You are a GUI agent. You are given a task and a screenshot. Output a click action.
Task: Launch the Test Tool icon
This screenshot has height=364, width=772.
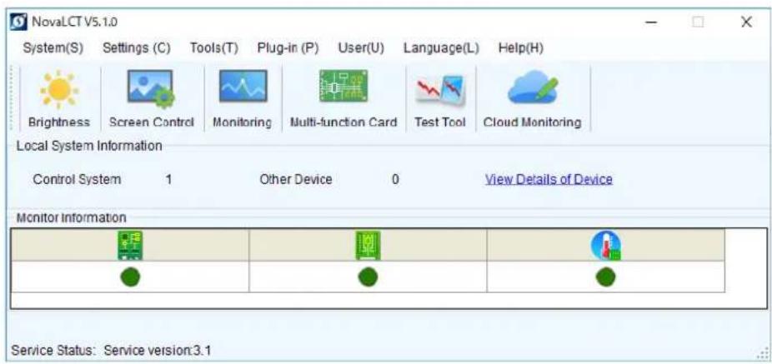coord(439,91)
